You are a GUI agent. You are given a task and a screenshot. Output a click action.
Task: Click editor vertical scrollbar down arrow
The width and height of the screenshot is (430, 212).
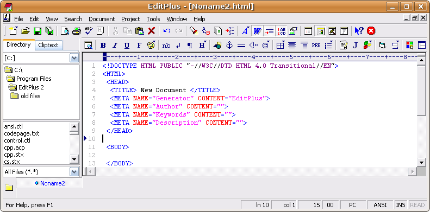(x=421, y=163)
